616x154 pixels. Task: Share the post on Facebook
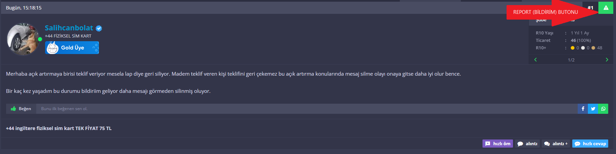coord(583,109)
